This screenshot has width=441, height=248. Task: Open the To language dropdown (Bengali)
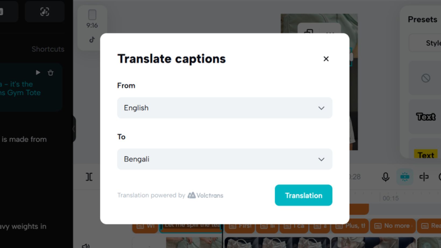[225, 159]
